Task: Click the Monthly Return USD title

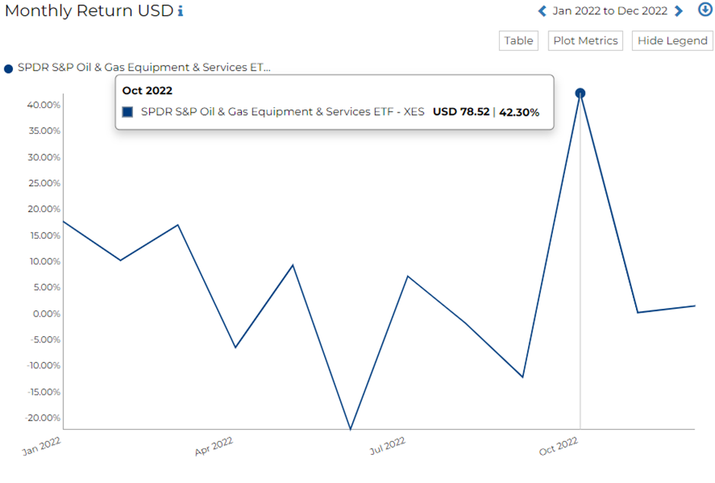Action: click(x=89, y=11)
